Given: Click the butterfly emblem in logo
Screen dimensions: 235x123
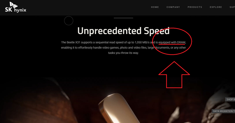Looking at the screenshot, I should (14, 5).
